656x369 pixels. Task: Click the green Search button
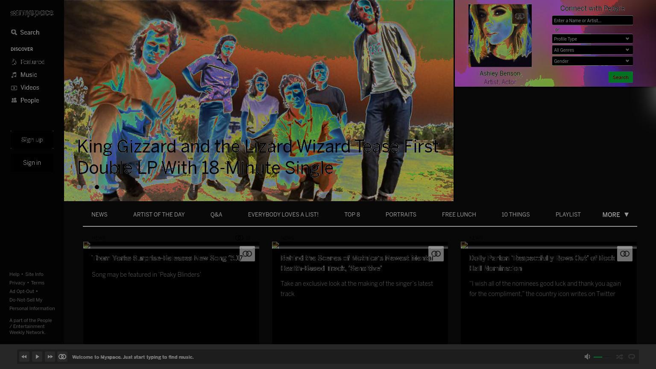coord(621,77)
